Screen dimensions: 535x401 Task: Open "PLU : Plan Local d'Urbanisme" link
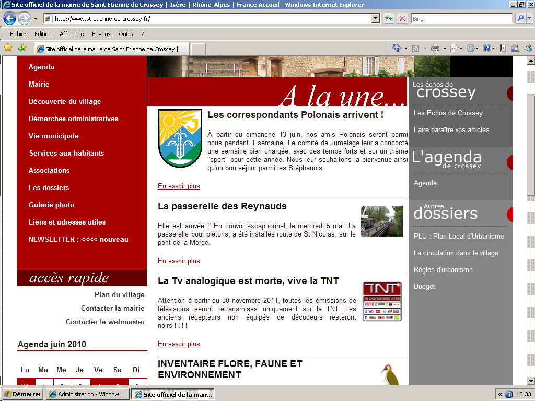coord(459,236)
